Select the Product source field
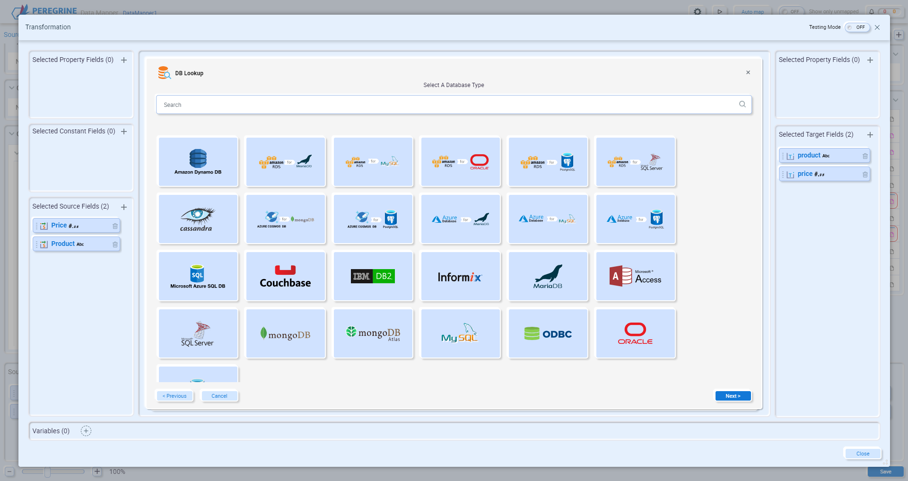The image size is (908, 481). [x=76, y=244]
